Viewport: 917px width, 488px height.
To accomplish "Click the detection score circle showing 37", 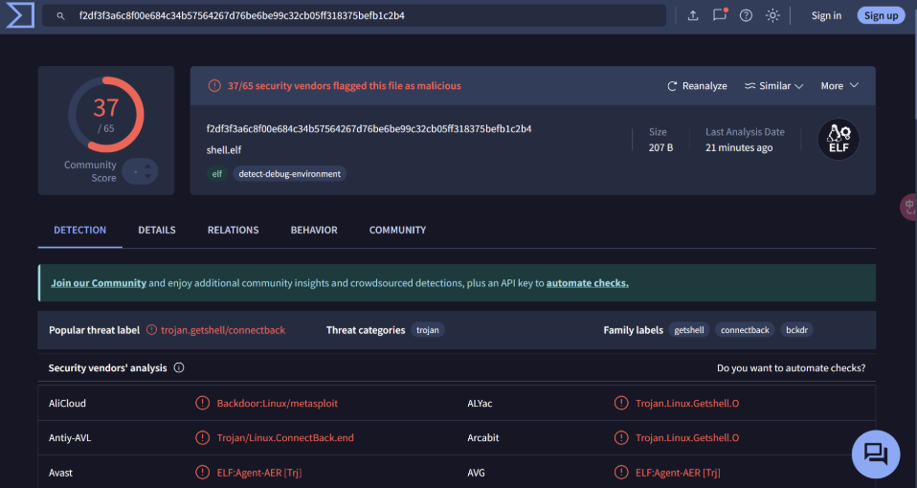I will pos(106,115).
